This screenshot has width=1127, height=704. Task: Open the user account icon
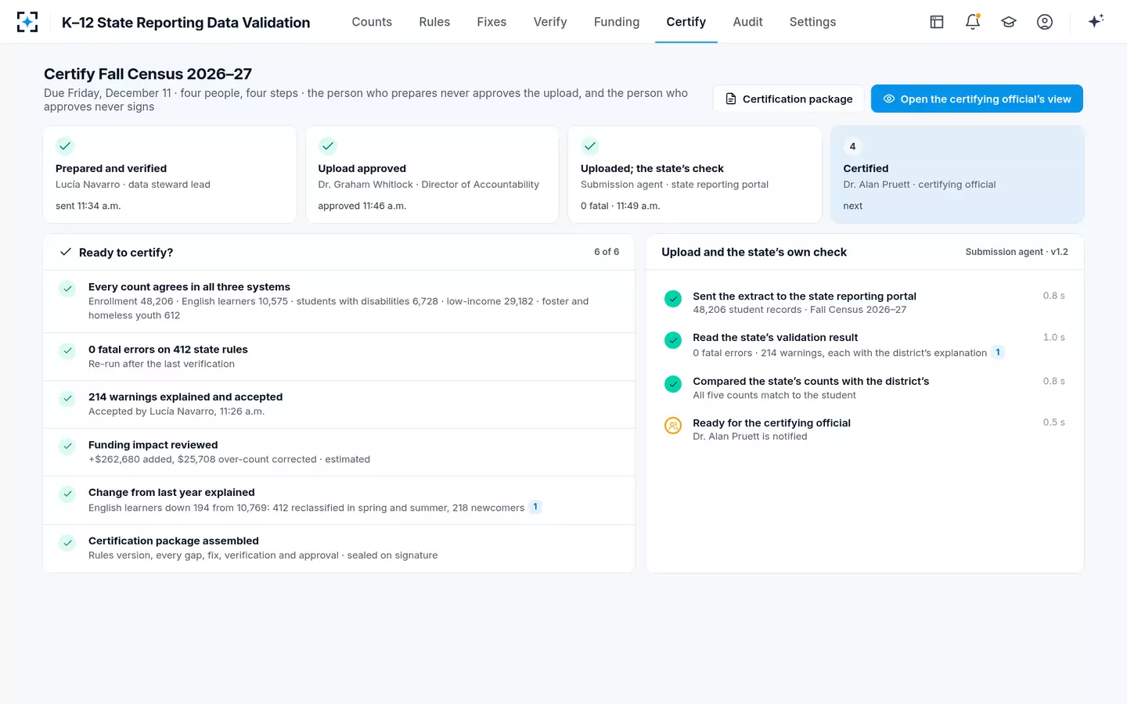[1045, 22]
